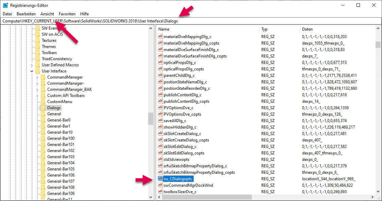Click the tree pane scroll down arrow
382x201 pixels.
click(x=151, y=197)
